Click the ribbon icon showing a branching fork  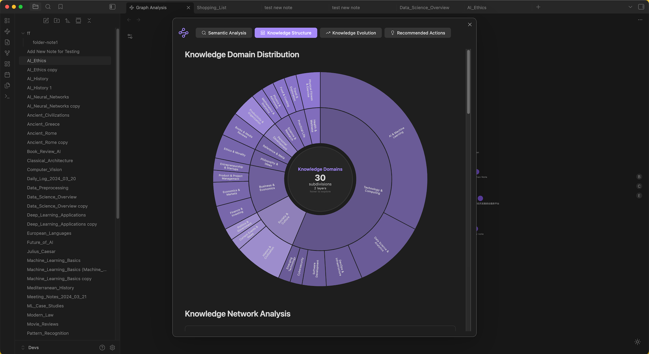(x=7, y=53)
